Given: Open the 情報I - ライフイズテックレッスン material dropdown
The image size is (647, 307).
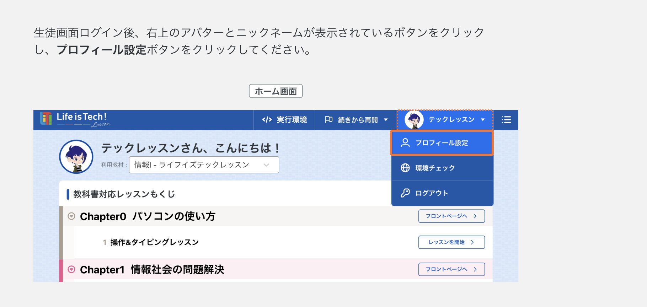Looking at the screenshot, I should [204, 165].
